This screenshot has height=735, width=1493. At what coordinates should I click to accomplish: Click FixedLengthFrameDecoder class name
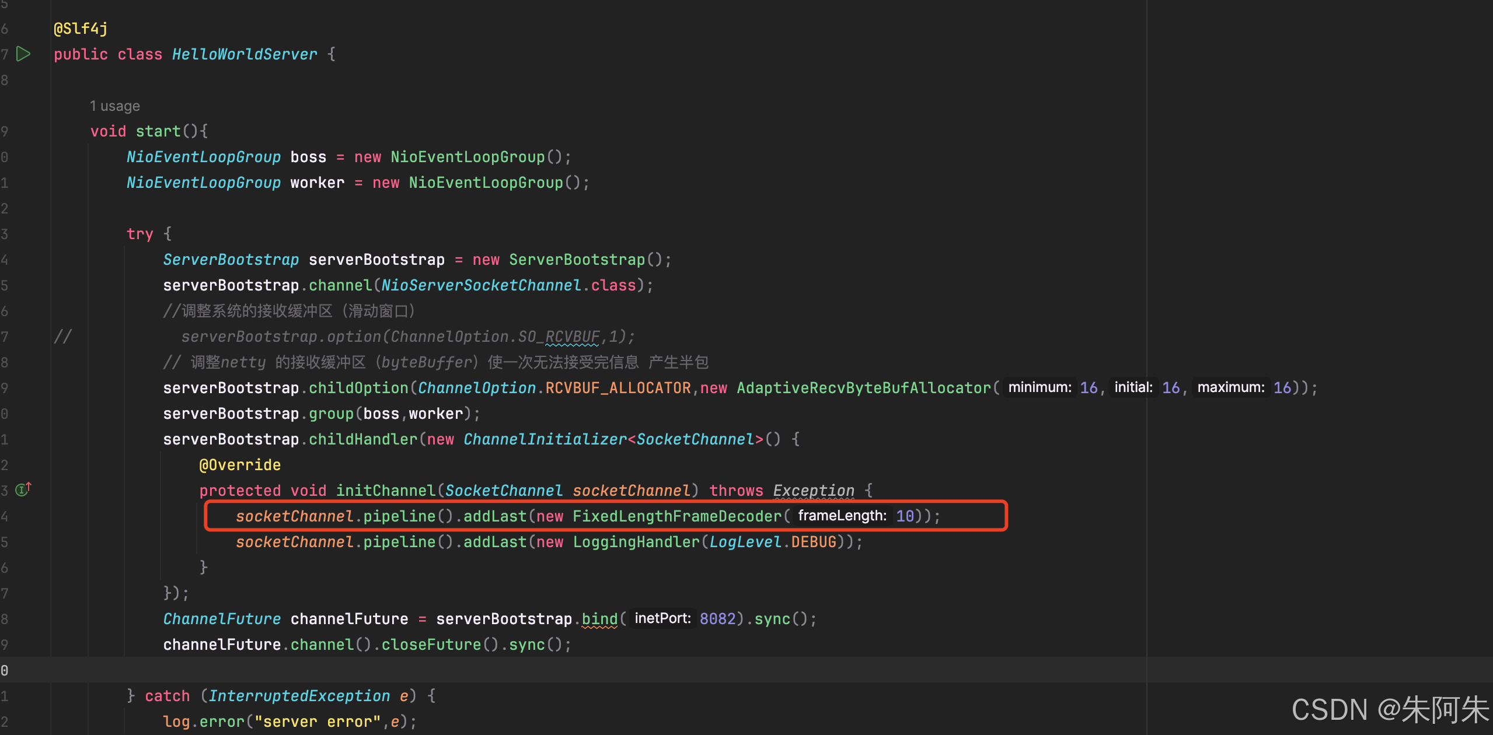coord(677,516)
